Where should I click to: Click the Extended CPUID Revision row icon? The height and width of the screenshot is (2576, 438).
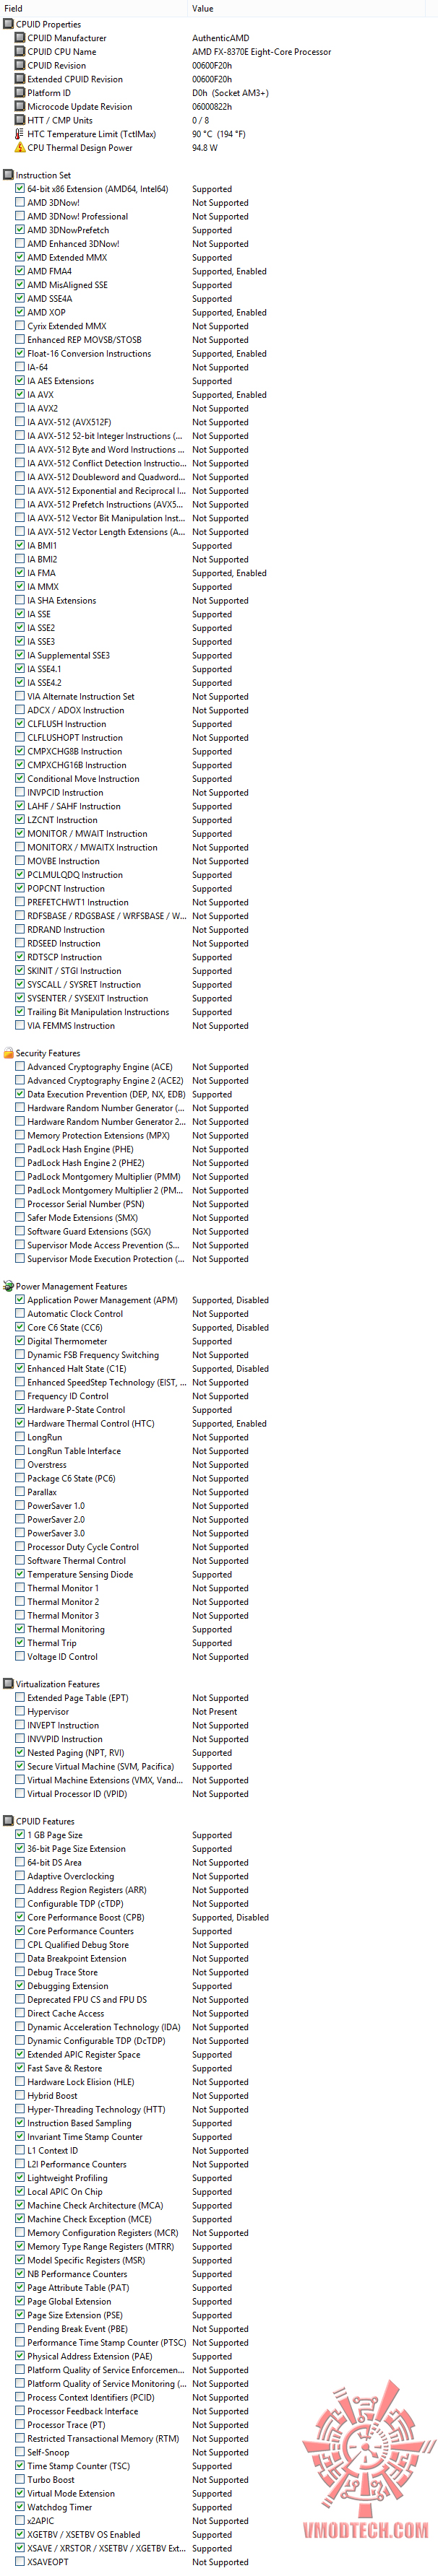20,79
